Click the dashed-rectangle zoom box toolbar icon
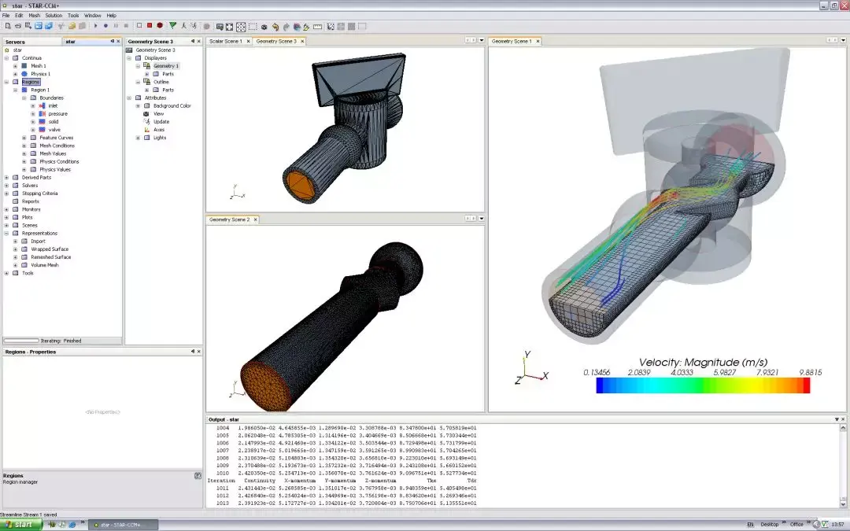850x531 pixels. click(253, 26)
